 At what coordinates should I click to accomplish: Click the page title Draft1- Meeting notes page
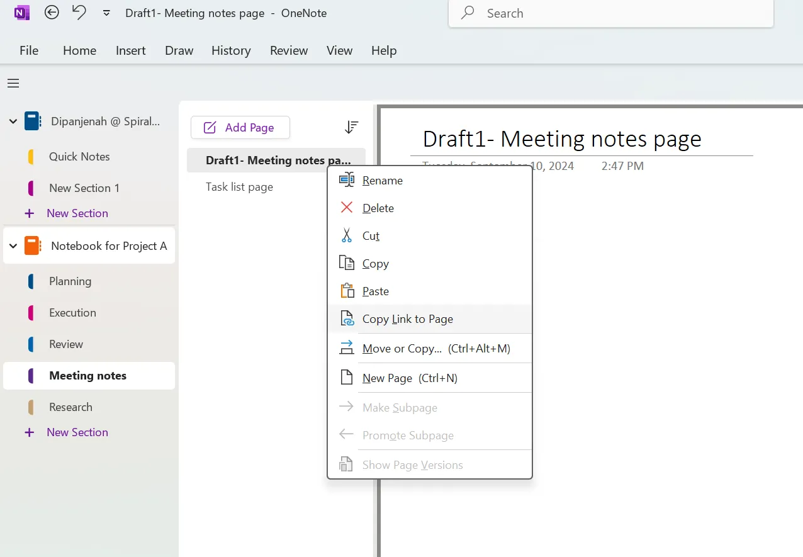[x=562, y=138]
